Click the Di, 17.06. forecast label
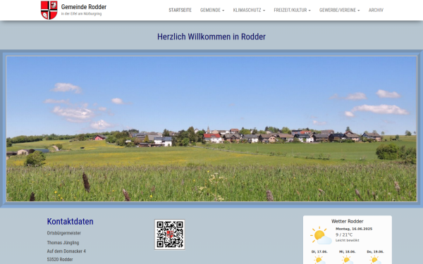Viewport: 423px width, 264px height. 319,251
